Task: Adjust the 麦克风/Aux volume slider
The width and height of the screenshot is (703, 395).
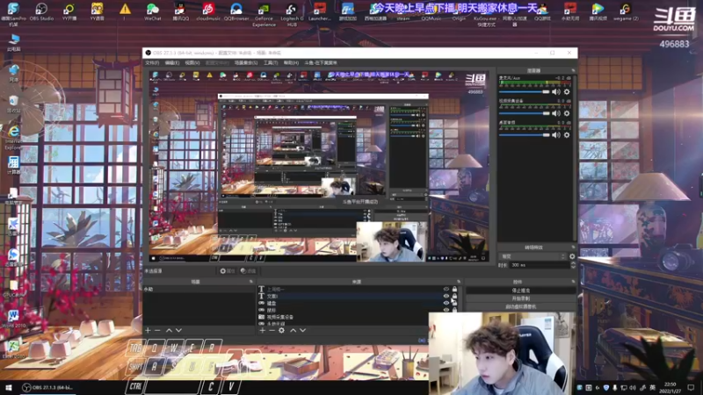Action: [x=524, y=92]
